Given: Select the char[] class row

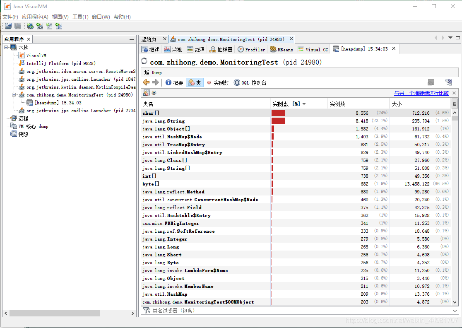Looking at the screenshot, I should pyautogui.click(x=296, y=113).
